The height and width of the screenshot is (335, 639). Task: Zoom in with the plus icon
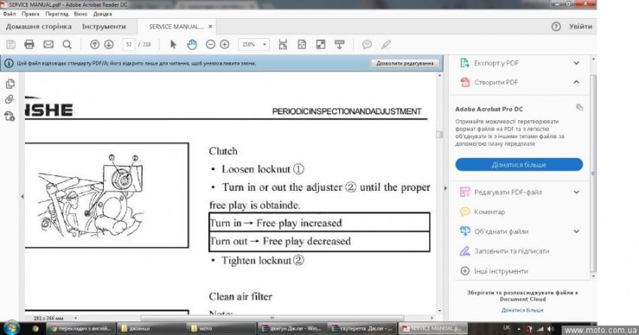[225, 44]
